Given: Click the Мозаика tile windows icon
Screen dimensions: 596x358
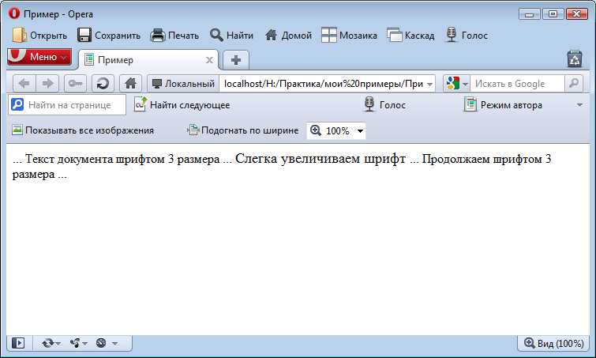Looking at the screenshot, I should (329, 35).
